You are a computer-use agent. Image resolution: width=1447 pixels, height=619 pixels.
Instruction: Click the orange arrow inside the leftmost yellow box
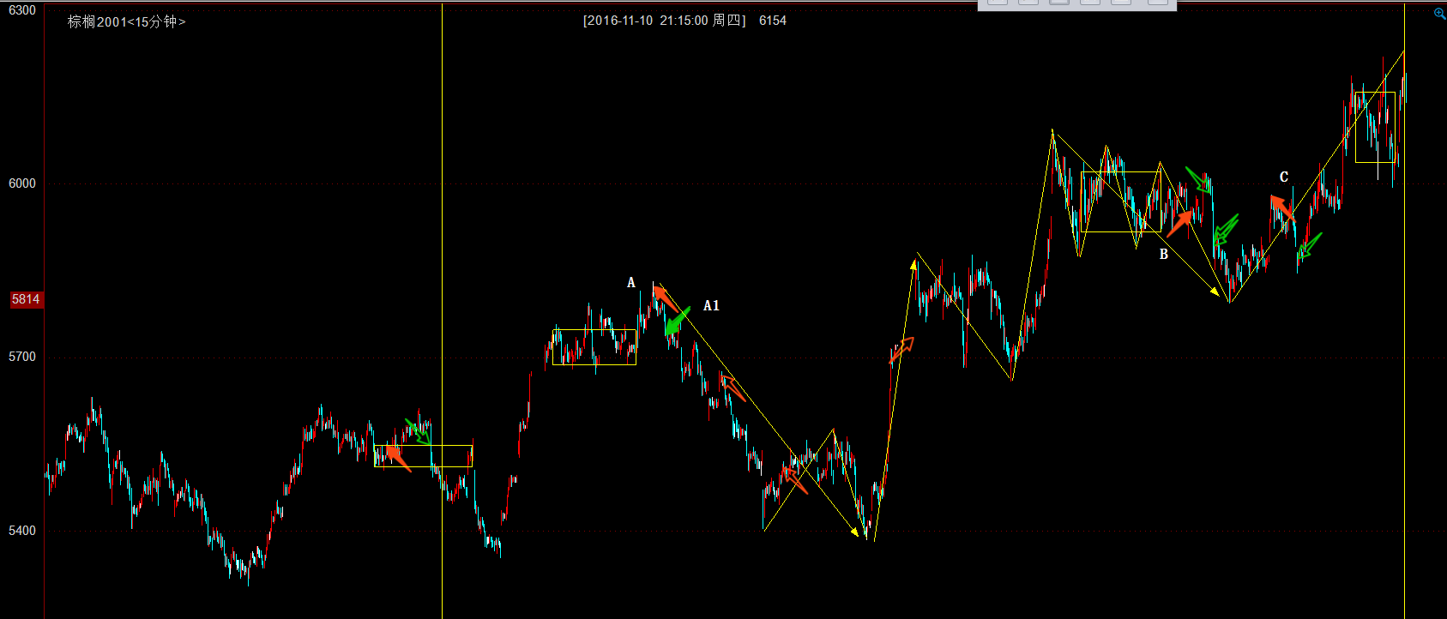pyautogui.click(x=397, y=457)
